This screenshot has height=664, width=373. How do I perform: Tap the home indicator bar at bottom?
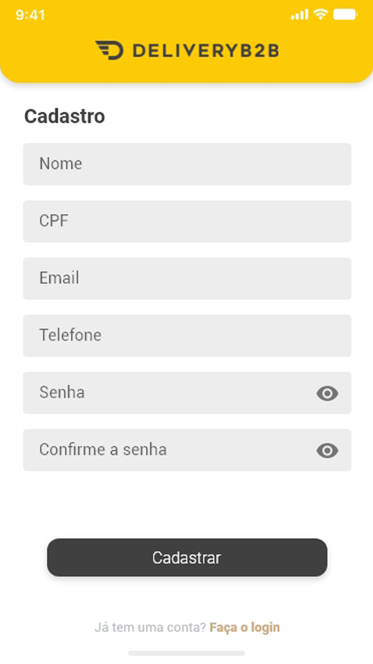point(186,653)
